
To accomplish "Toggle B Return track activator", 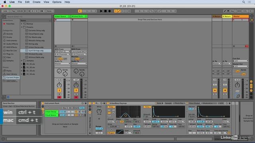I will click(x=225, y=90).
